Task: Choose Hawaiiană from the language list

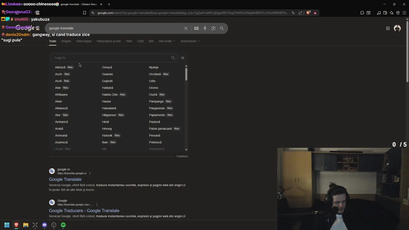Action: click(x=109, y=108)
